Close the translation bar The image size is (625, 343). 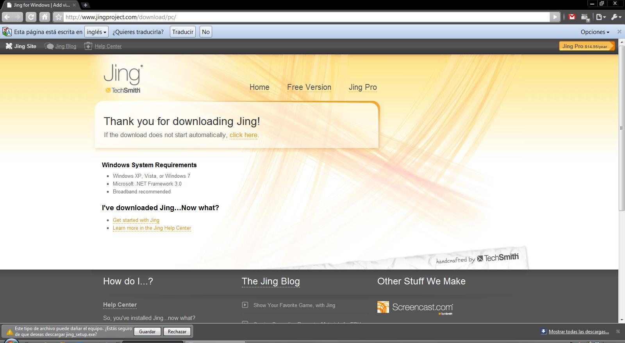[619, 32]
